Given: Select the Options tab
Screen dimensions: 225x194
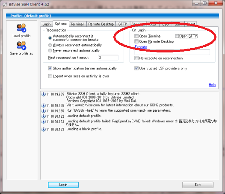Looking at the screenshot, I should [x=61, y=23].
